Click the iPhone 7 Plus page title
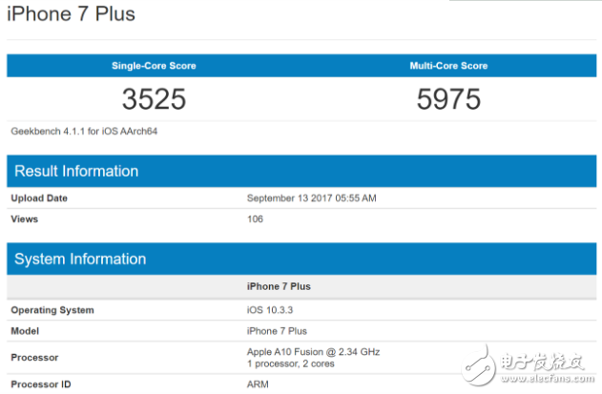Screen dimensions: 602x394 point(72,14)
